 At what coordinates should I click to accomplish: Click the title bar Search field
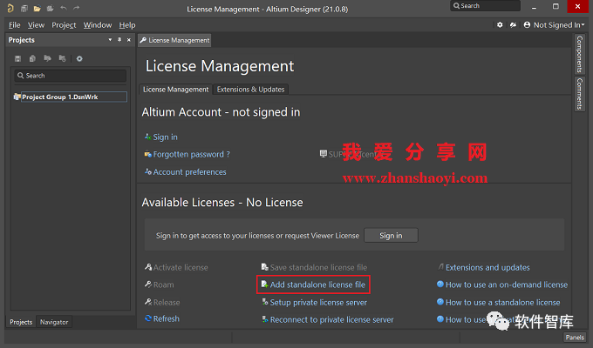pyautogui.click(x=485, y=6)
